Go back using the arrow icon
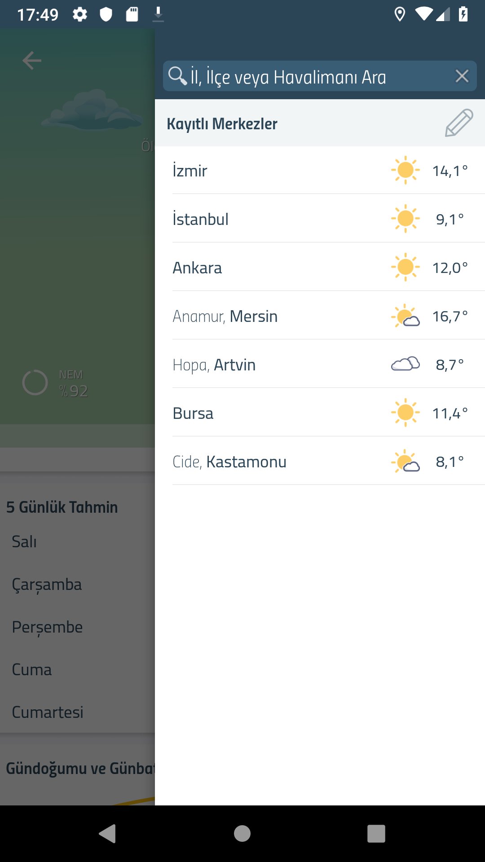 (32, 61)
